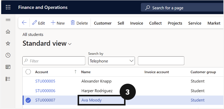
Task: Open the Collect tab
Action: tap(156, 23)
